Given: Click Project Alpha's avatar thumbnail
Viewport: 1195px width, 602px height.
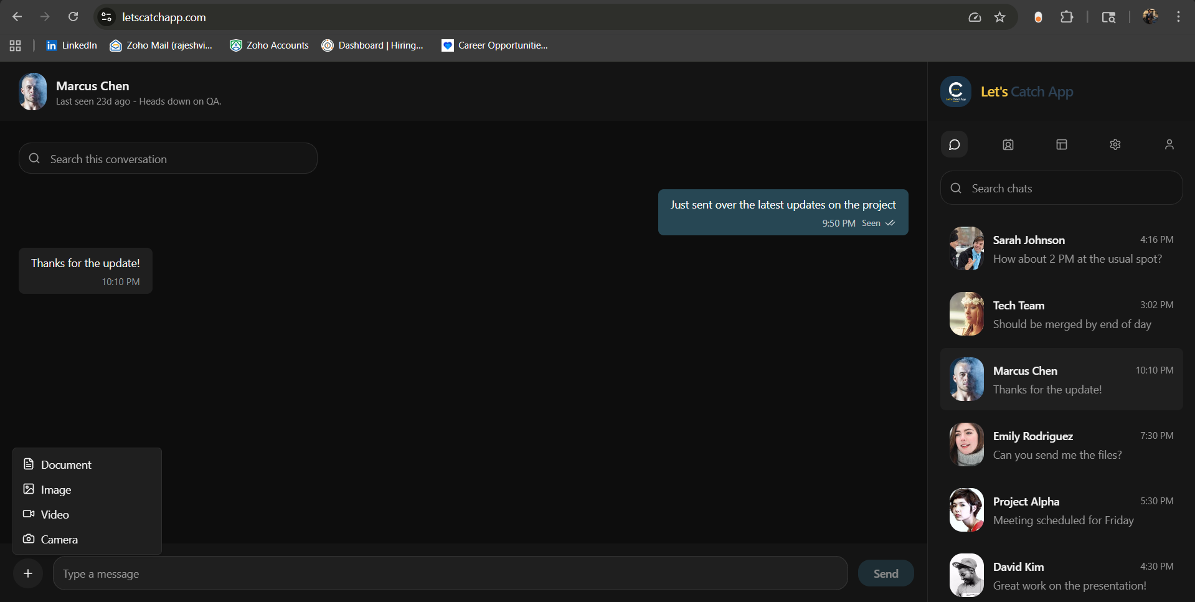Looking at the screenshot, I should point(966,510).
